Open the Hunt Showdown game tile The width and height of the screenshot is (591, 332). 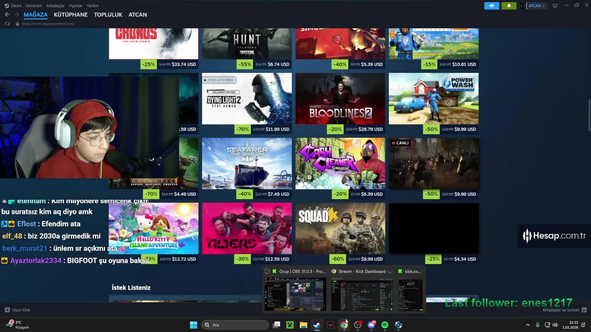247,44
